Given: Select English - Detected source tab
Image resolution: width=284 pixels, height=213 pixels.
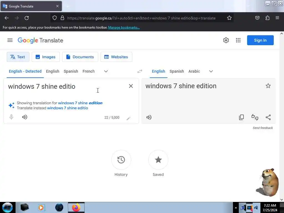Looking at the screenshot, I should click(x=25, y=71).
